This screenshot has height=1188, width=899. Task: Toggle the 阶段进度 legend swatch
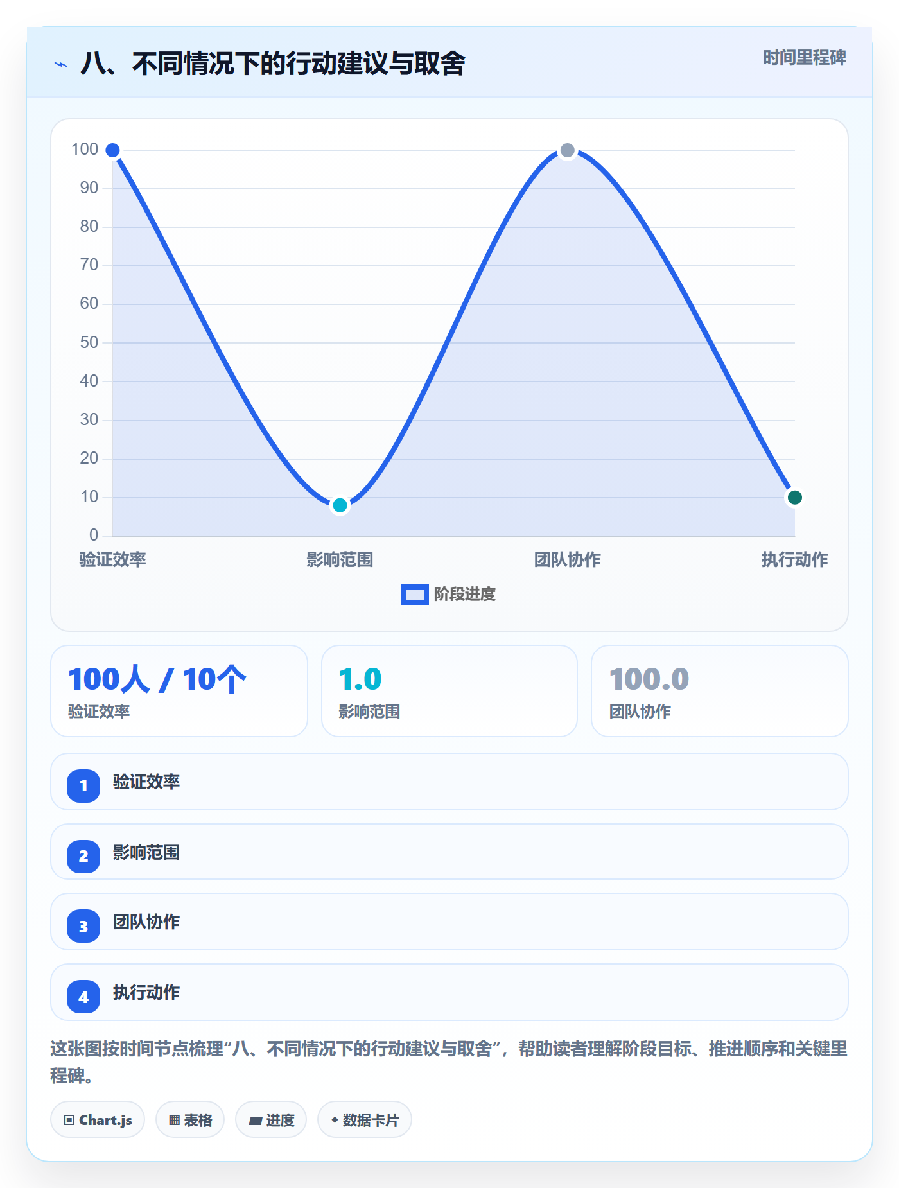[414, 595]
